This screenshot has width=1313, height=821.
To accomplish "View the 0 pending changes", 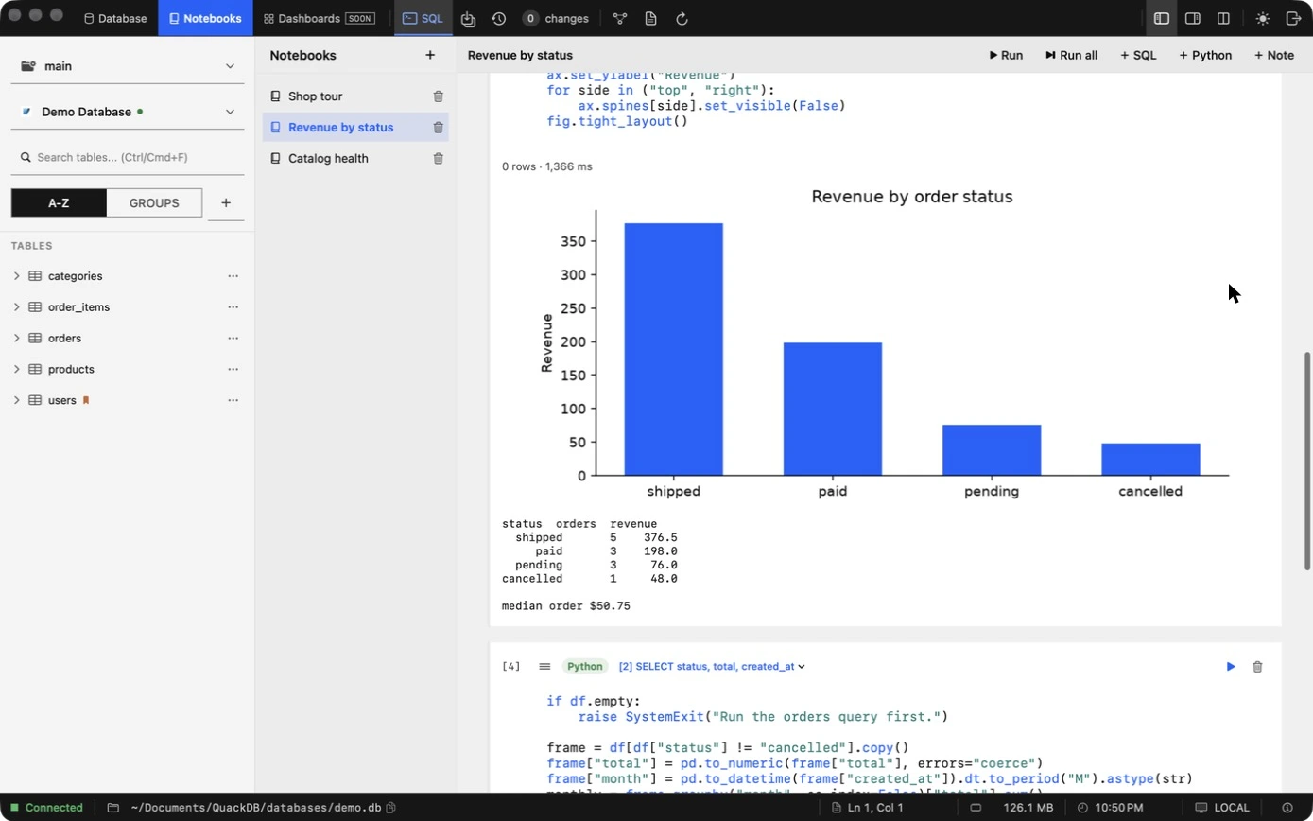I will tap(555, 18).
